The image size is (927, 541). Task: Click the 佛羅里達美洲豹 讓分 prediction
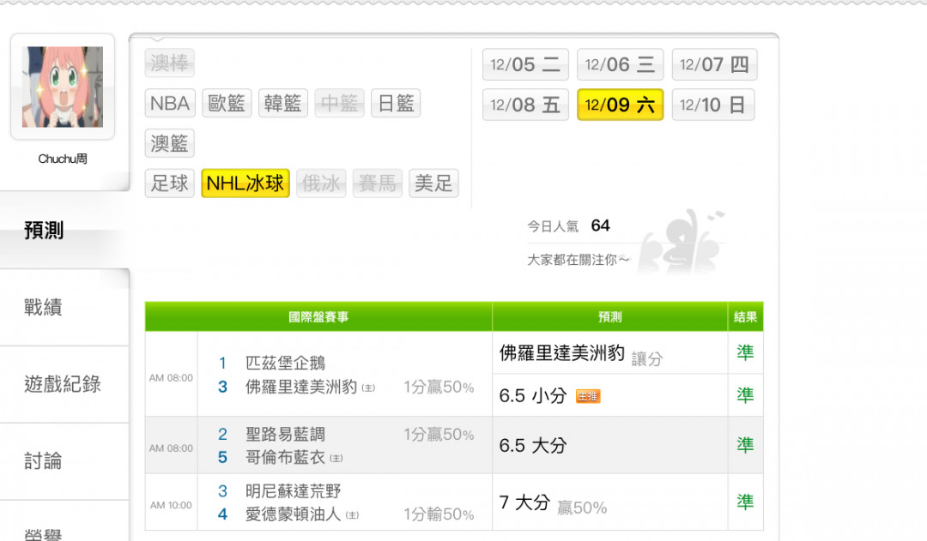[580, 354]
